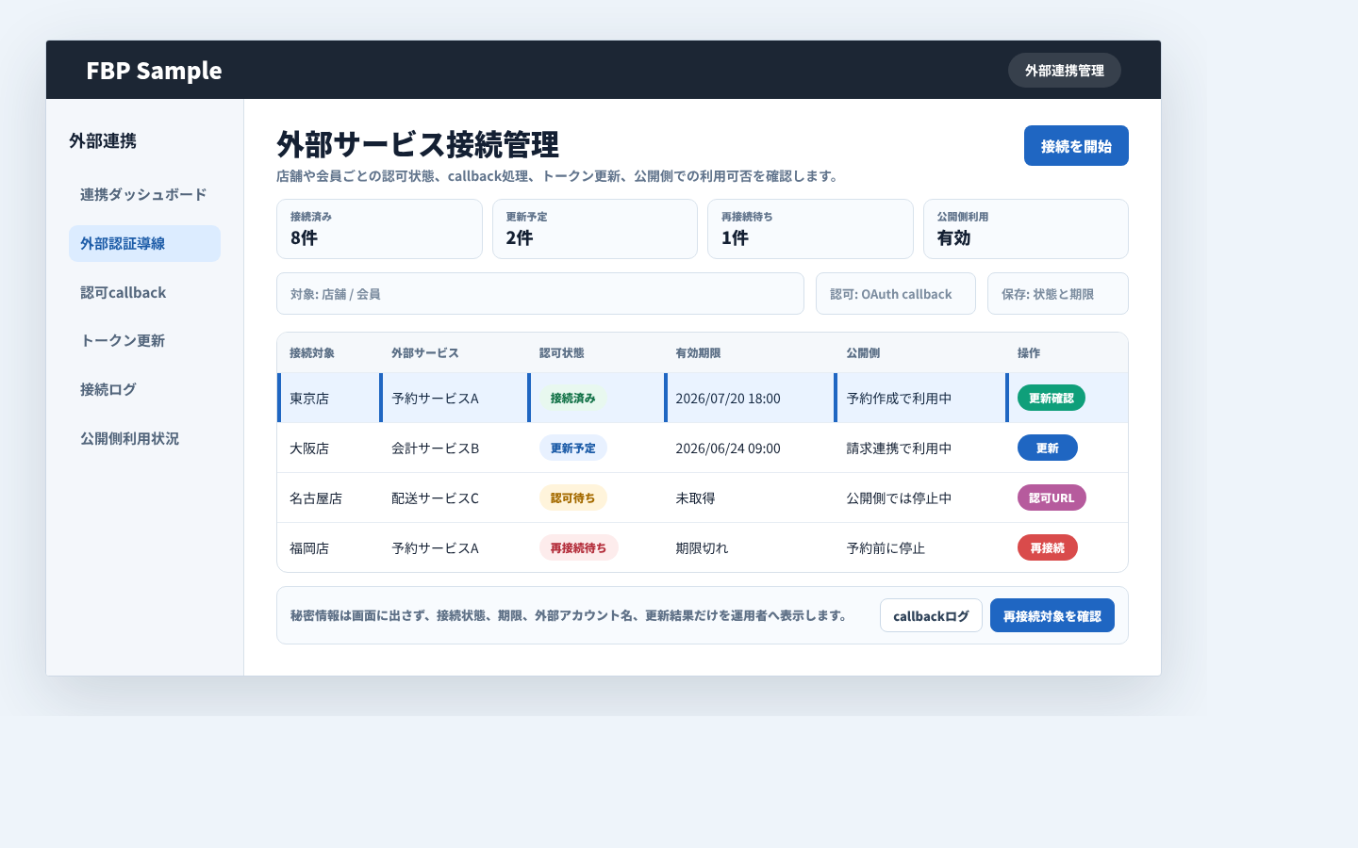Click the 2026/07/20 18:00 expiry cell

[750, 398]
